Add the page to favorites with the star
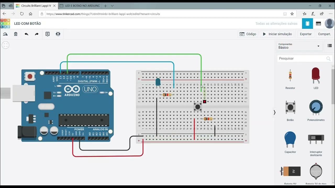This screenshot has height=188, width=335. click(292, 14)
